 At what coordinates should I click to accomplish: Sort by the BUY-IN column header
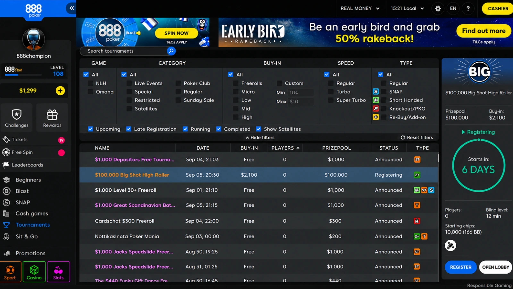(249, 148)
